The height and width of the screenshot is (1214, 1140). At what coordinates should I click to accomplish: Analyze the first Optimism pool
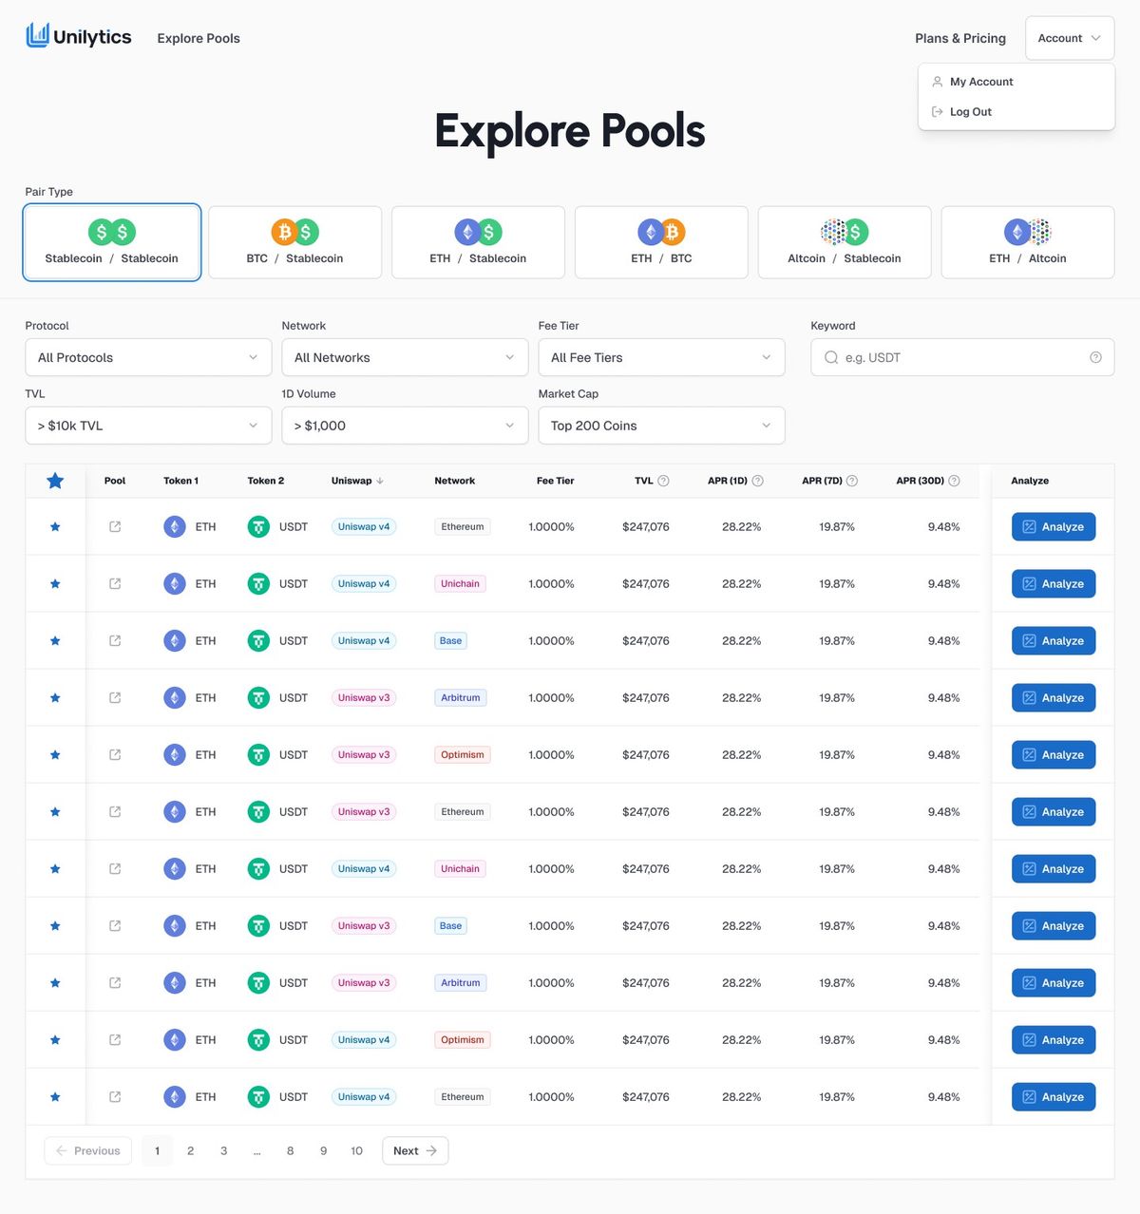(x=1054, y=754)
